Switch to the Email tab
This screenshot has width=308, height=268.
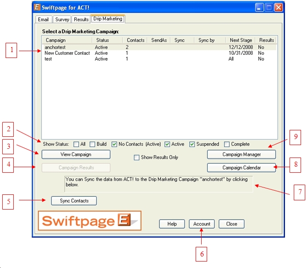tap(43, 19)
